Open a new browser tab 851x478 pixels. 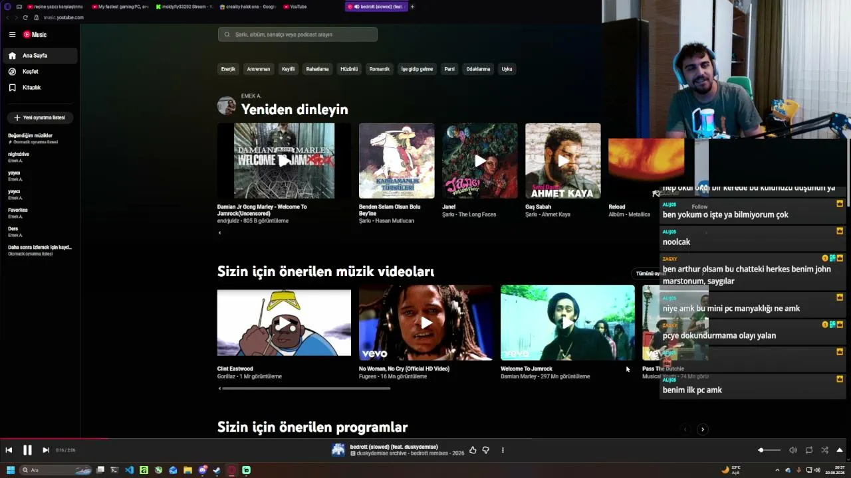412,7
